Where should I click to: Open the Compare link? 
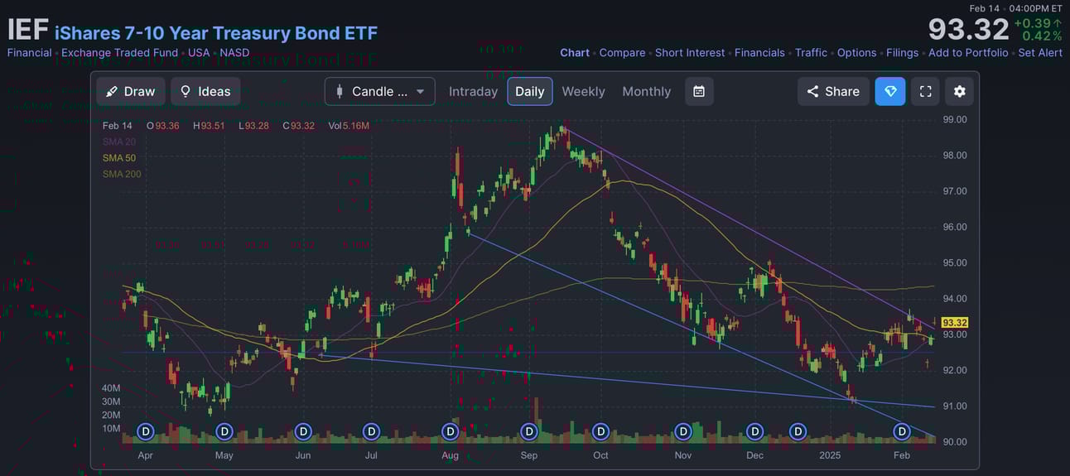622,52
